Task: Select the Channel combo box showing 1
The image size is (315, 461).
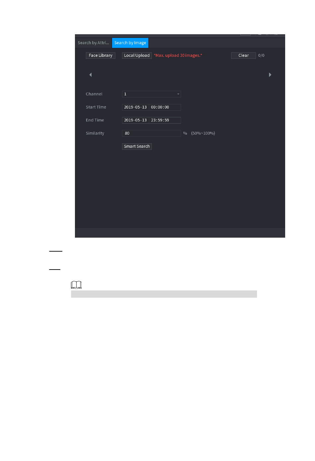Action: [152, 94]
